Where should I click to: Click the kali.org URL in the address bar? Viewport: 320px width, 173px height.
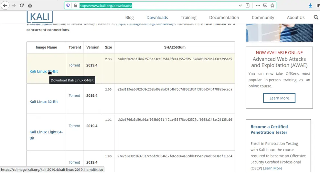106,6
